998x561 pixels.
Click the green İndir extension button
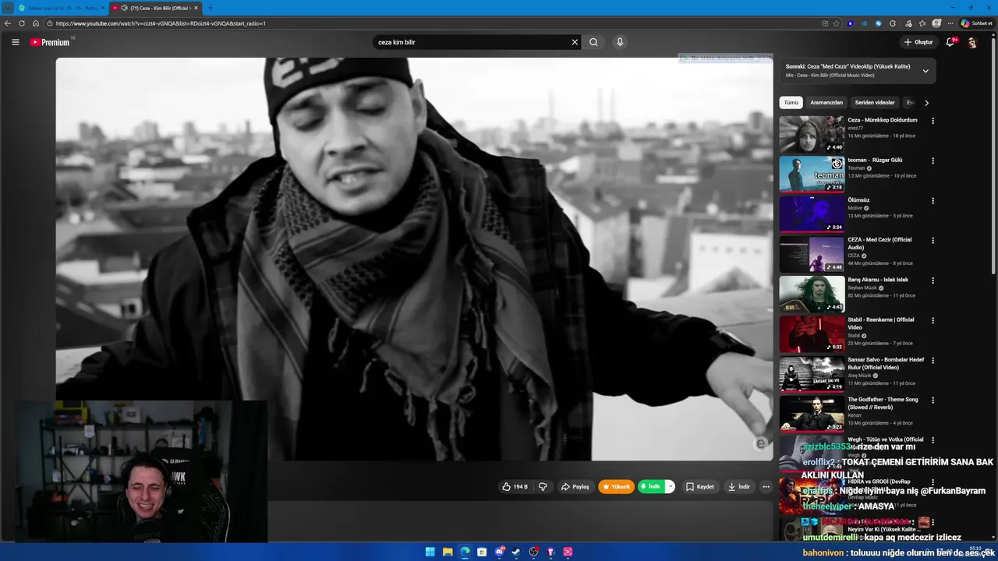tap(650, 486)
